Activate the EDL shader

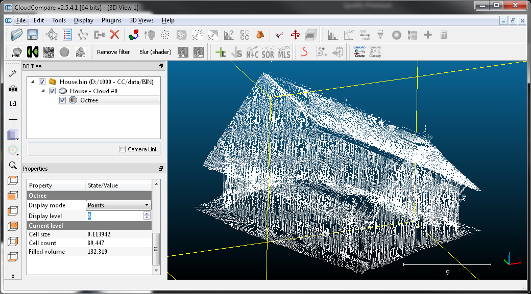coord(182,51)
